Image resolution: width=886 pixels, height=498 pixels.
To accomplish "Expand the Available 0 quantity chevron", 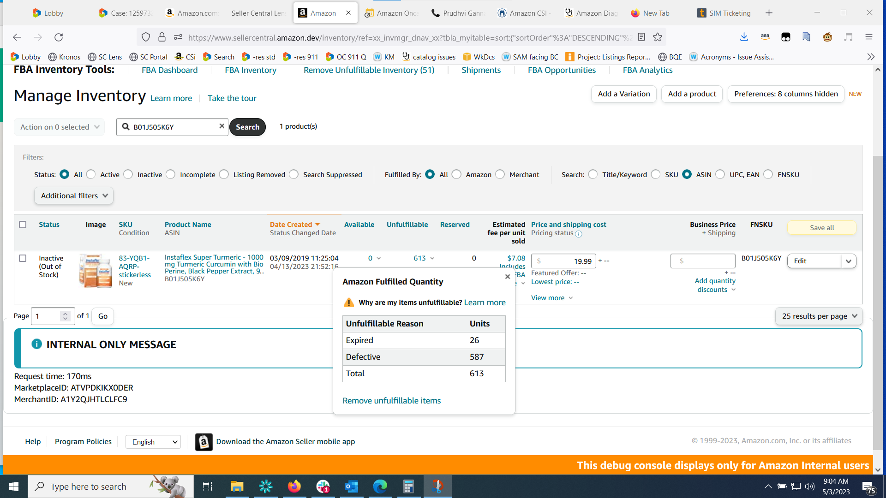I will pyautogui.click(x=379, y=258).
